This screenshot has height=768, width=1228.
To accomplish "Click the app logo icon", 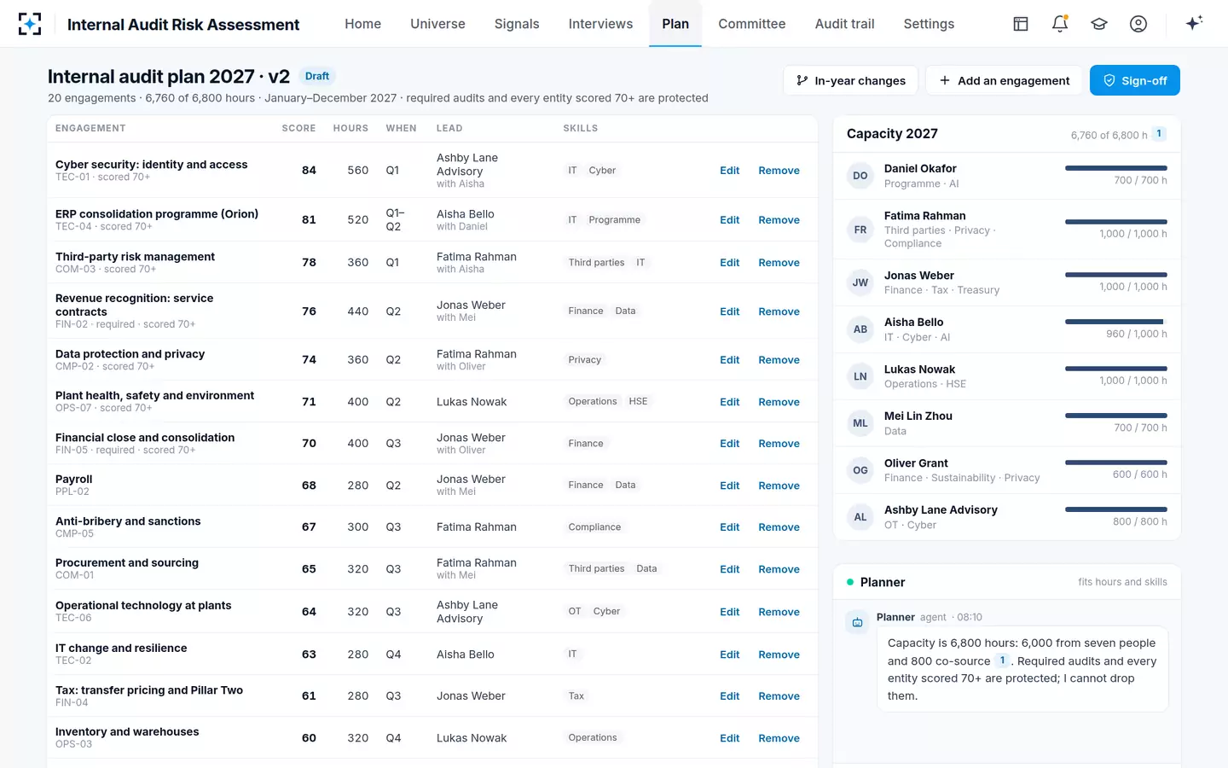I will tap(30, 24).
